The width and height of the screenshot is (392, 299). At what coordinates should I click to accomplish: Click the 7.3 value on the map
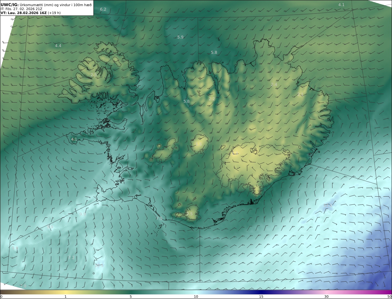click(x=159, y=218)
